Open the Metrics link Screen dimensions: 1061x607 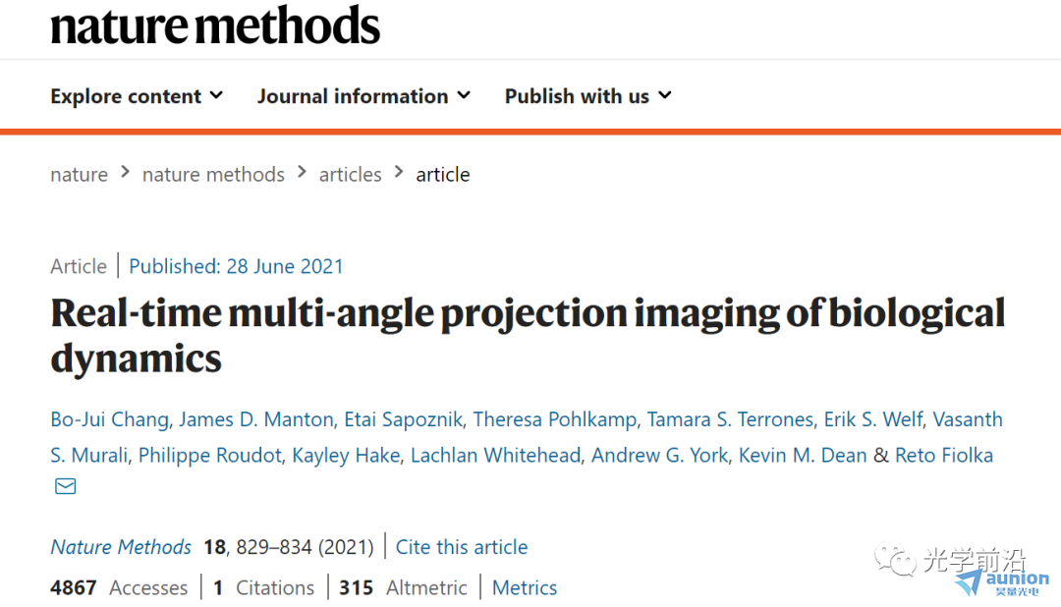tap(525, 587)
